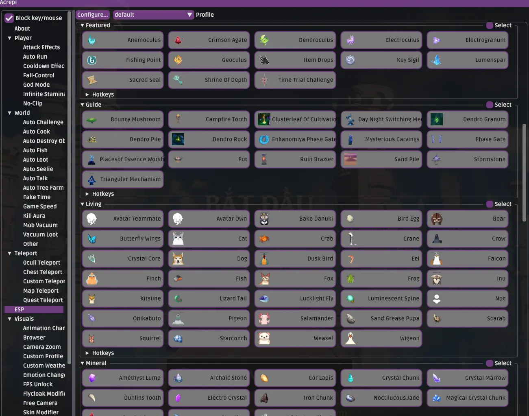Click the Weasel icon
This screenshot has height=416, width=529.
pyautogui.click(x=264, y=338)
